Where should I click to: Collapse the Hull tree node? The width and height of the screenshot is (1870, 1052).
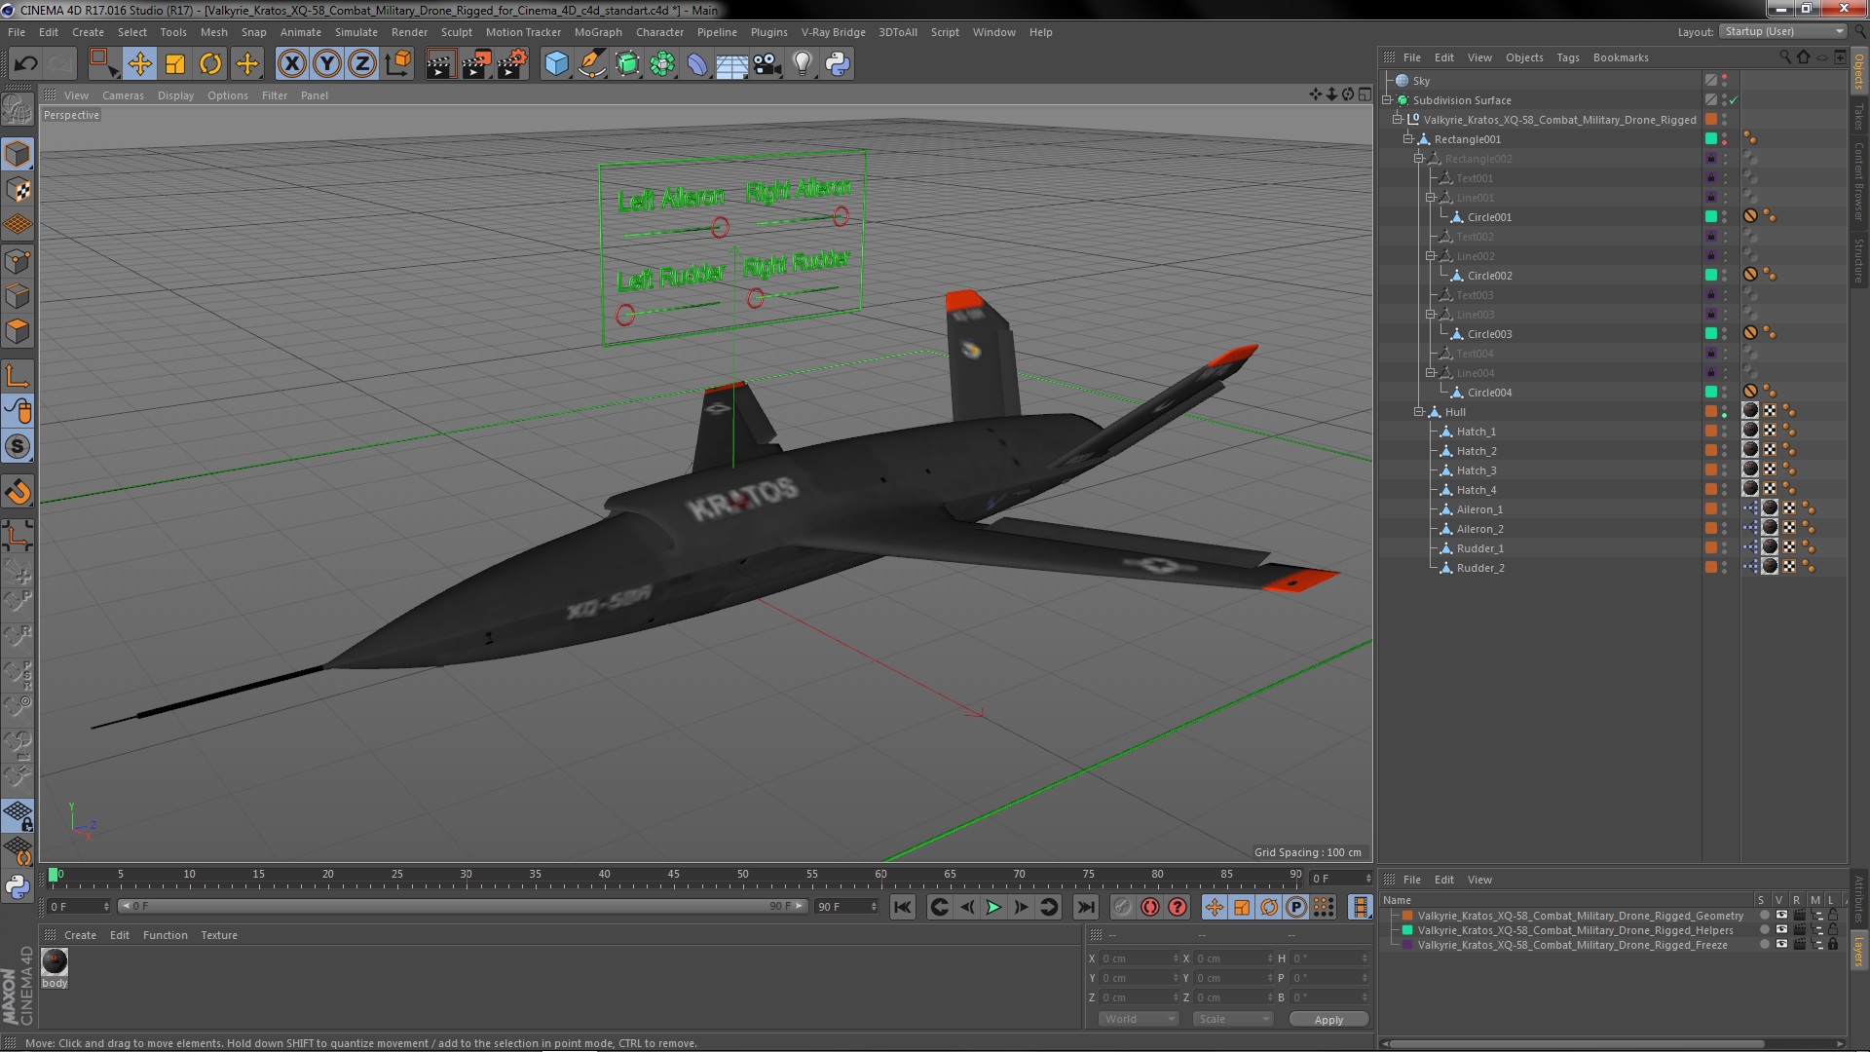[x=1419, y=412]
